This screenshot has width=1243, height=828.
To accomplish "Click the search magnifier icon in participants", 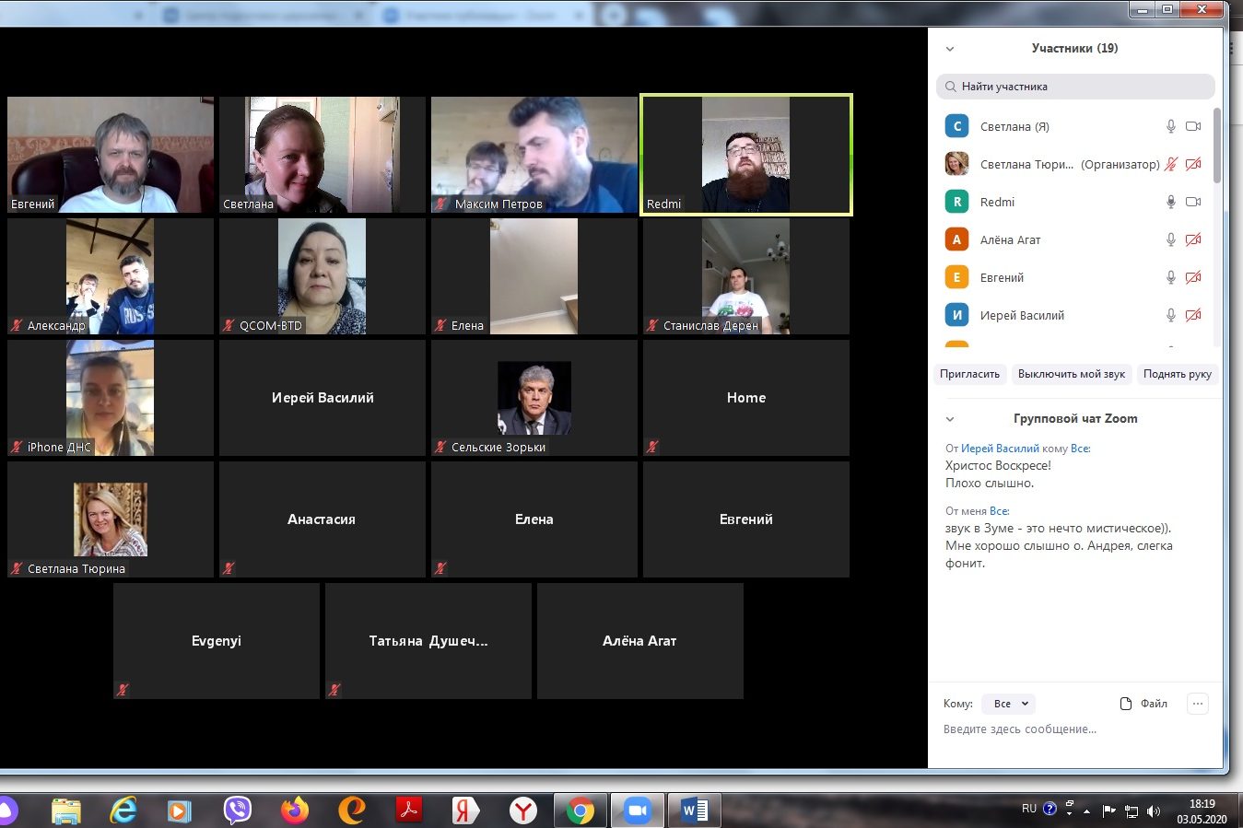I will [x=950, y=87].
